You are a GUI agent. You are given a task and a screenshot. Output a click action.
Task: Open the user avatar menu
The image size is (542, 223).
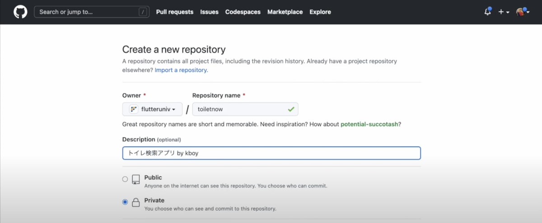coord(523,12)
